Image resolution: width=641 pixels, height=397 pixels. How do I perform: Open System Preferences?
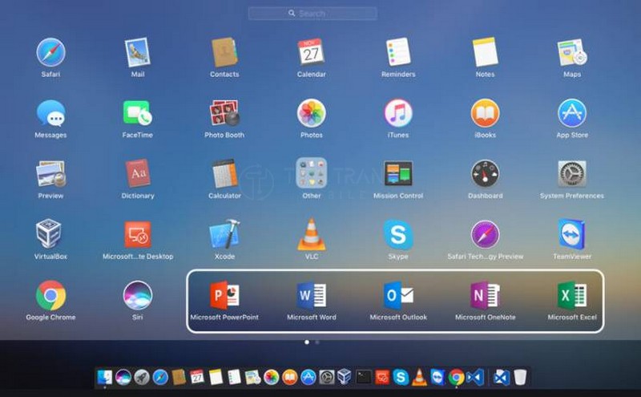572,174
